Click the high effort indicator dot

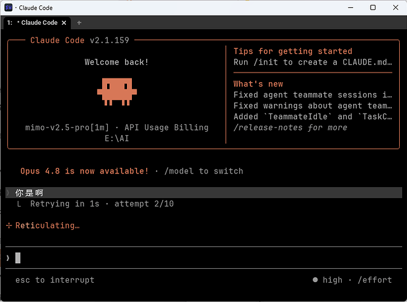315,280
